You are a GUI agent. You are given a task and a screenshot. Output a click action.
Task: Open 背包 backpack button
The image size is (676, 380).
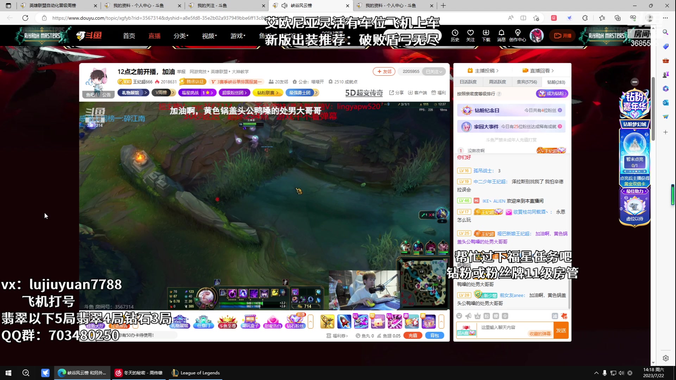434,335
